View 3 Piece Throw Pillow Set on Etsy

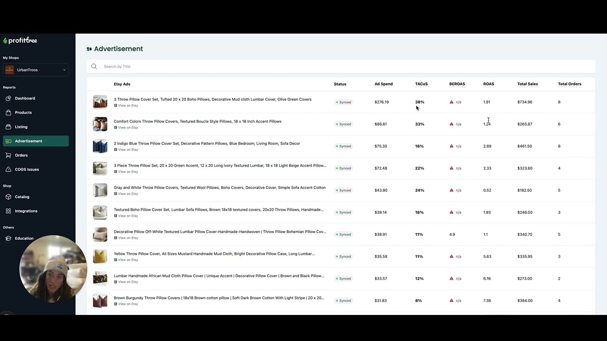[126, 172]
